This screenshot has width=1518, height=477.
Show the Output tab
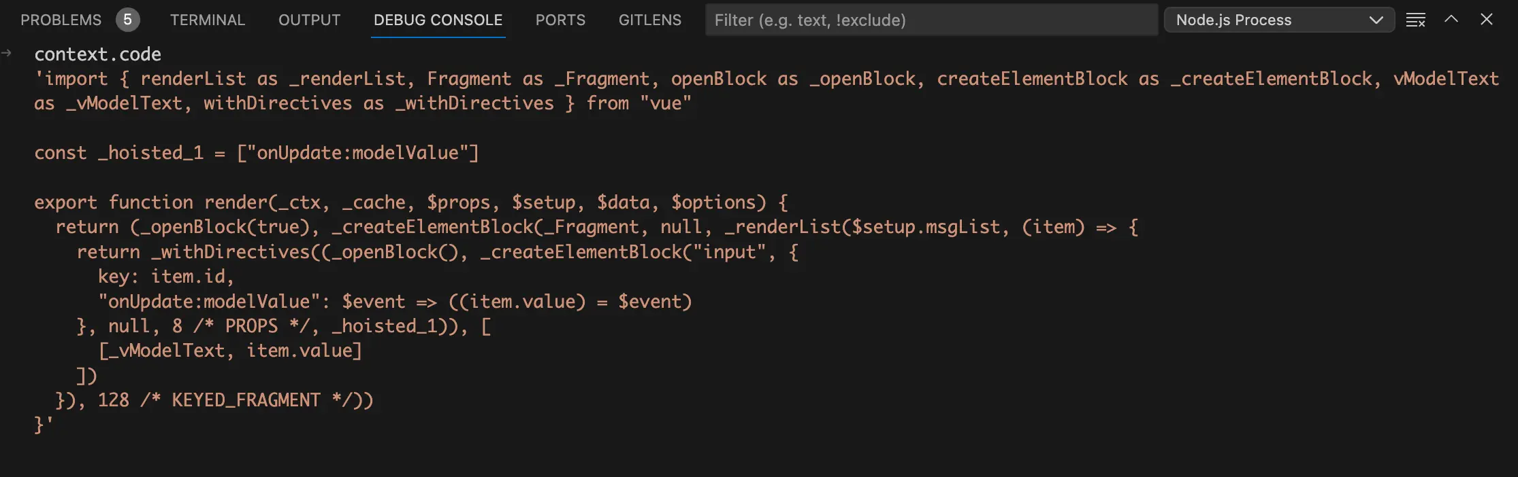pyautogui.click(x=309, y=20)
